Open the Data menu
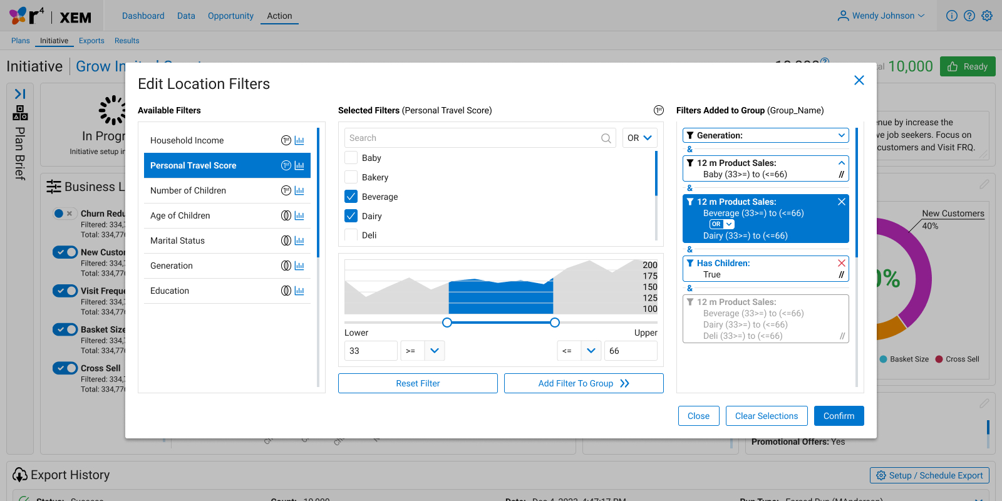1002x501 pixels. 186,16
